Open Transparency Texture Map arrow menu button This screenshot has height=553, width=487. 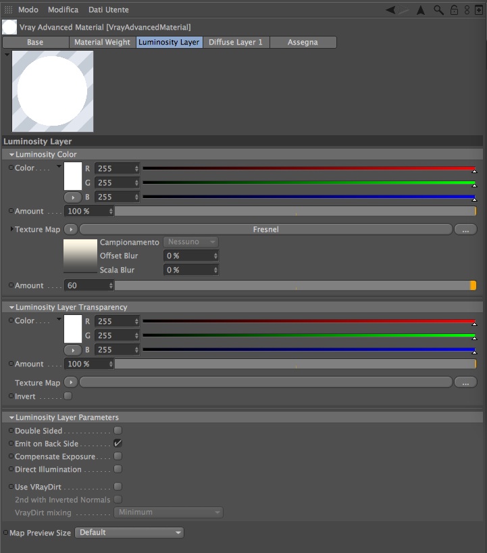[x=71, y=383]
